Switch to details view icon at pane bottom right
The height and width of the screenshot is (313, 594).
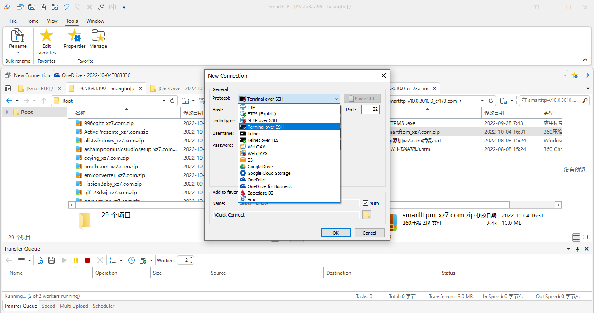tap(576, 238)
